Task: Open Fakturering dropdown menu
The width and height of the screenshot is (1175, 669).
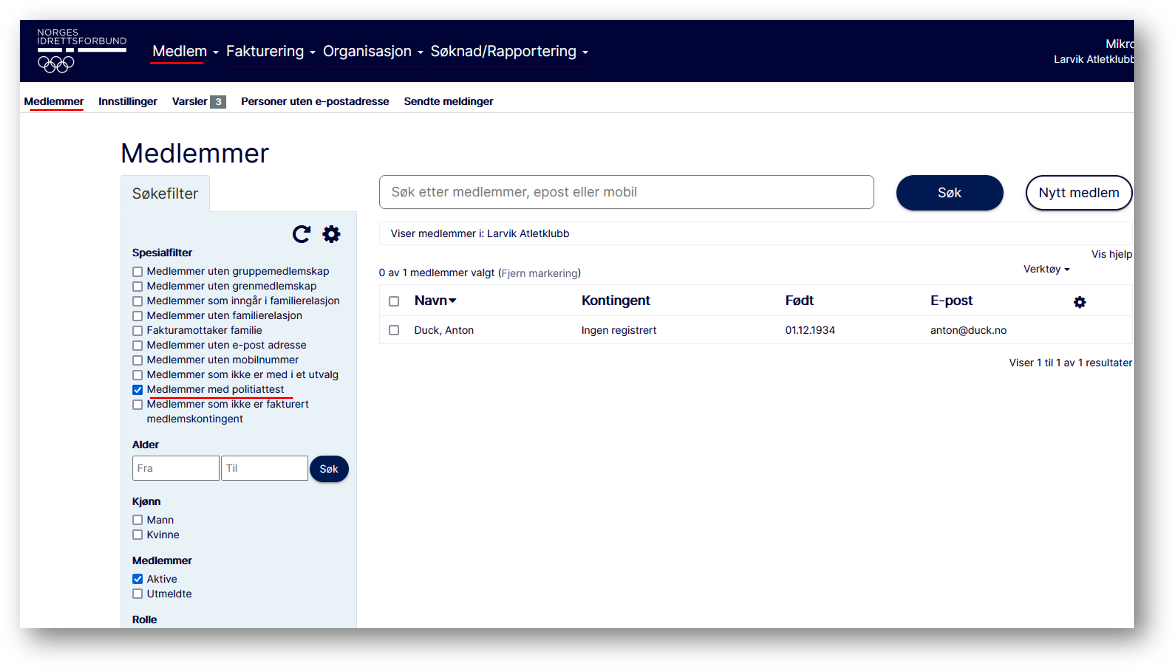Action: (x=270, y=51)
